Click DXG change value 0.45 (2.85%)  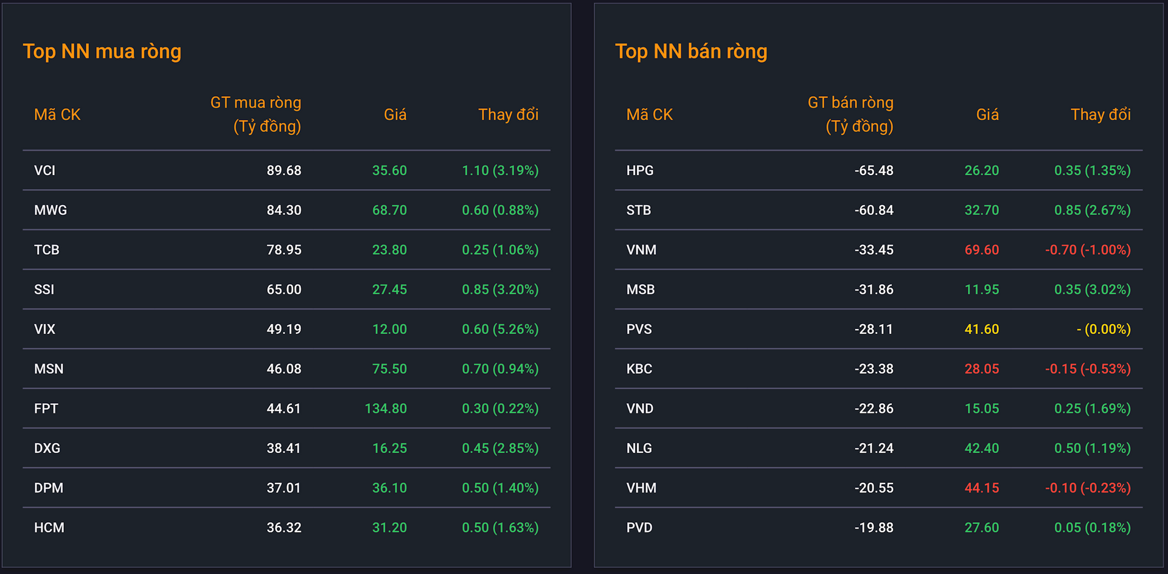coord(500,448)
